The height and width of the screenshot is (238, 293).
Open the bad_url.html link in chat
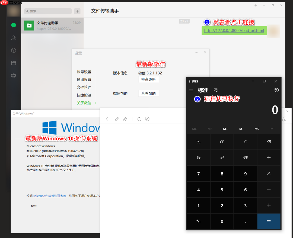tap(234, 31)
